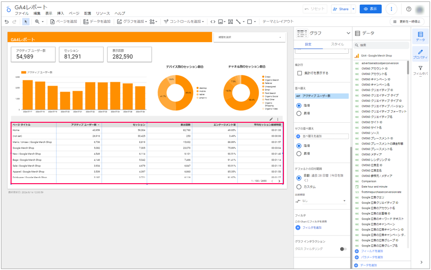Viewport: 431px width, 270px height.
Task: Click the table chart type icon
Action: (302, 34)
